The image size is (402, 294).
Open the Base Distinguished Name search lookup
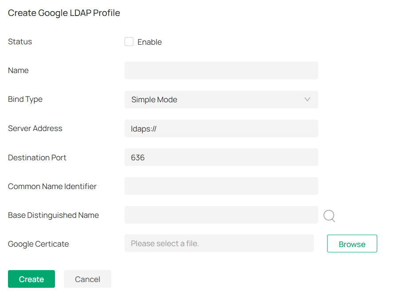(x=329, y=216)
